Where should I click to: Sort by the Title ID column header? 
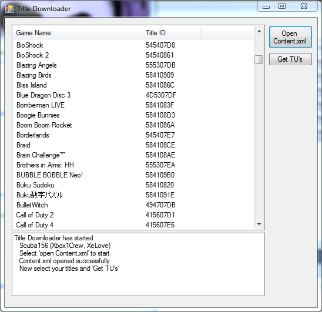point(171,33)
